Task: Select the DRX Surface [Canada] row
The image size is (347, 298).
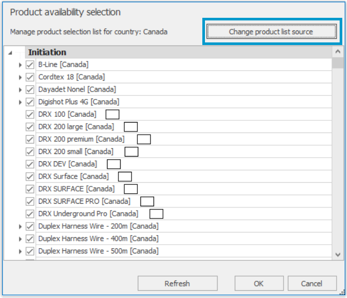Action: (x=183, y=176)
